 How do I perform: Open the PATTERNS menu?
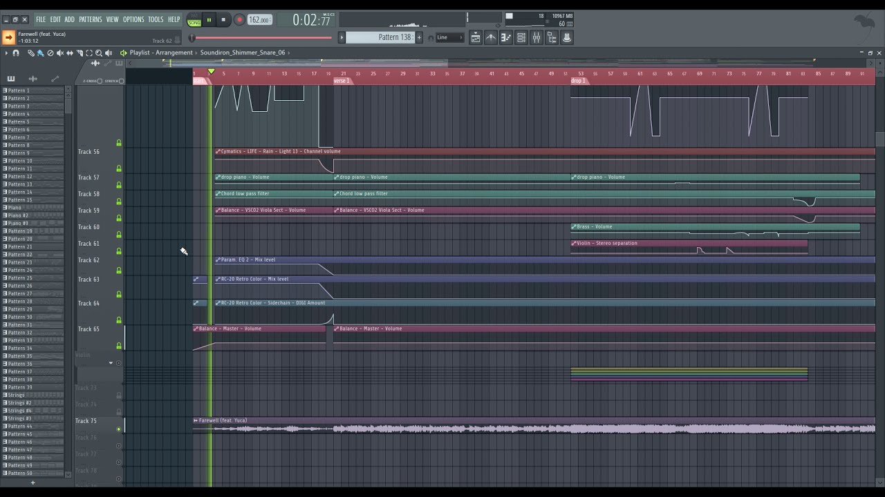coord(91,19)
